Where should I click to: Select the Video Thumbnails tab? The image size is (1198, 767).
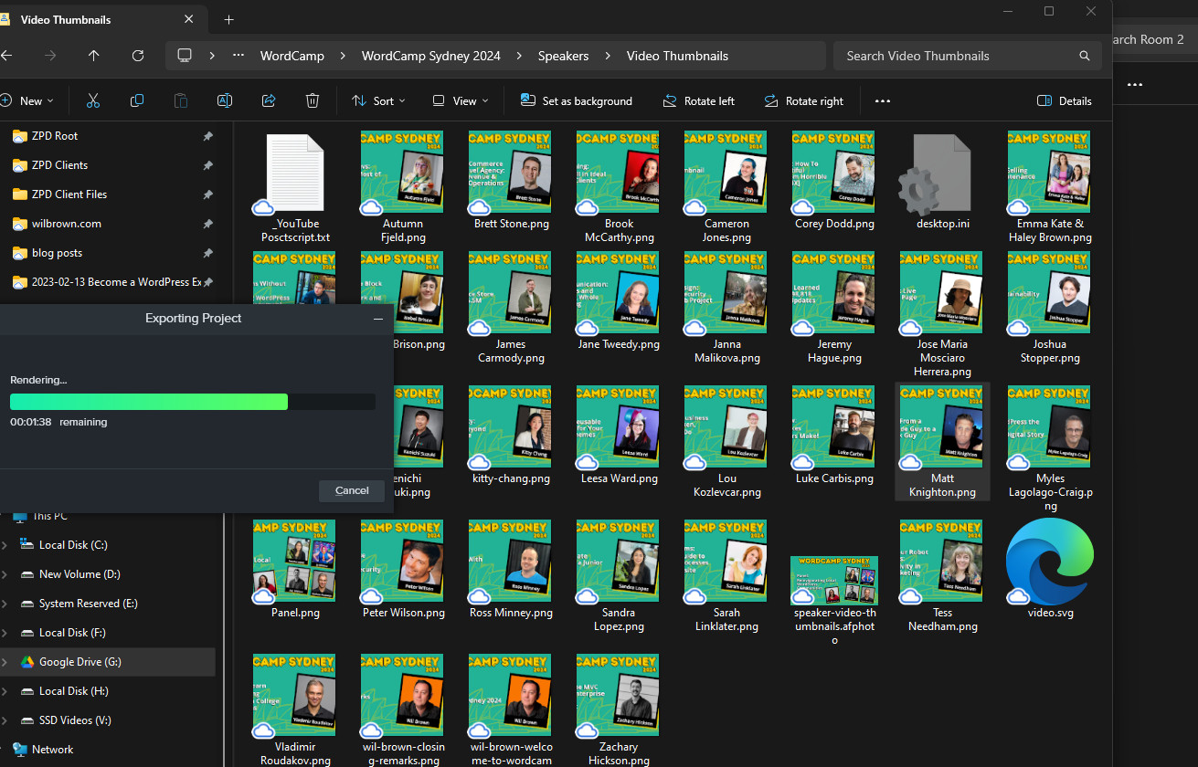101,19
